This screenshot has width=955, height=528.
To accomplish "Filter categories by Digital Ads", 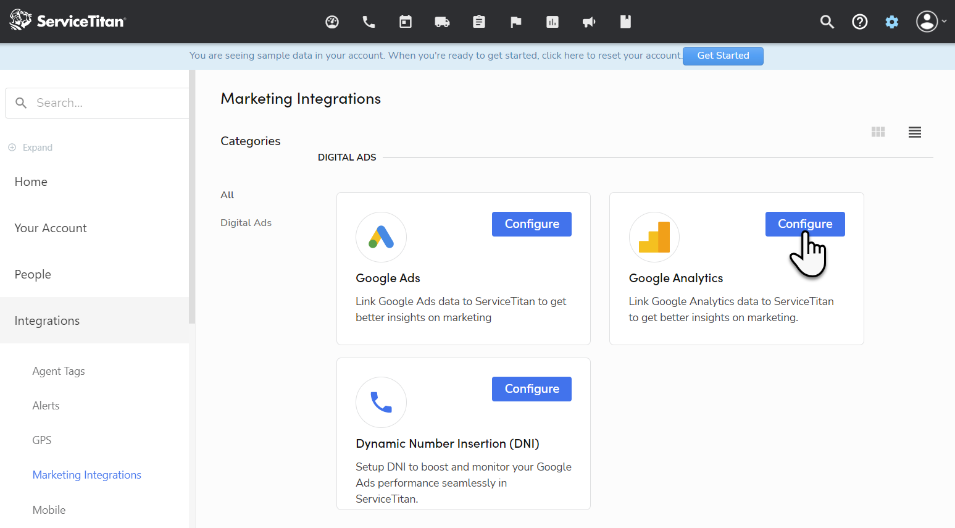I will coord(246,223).
